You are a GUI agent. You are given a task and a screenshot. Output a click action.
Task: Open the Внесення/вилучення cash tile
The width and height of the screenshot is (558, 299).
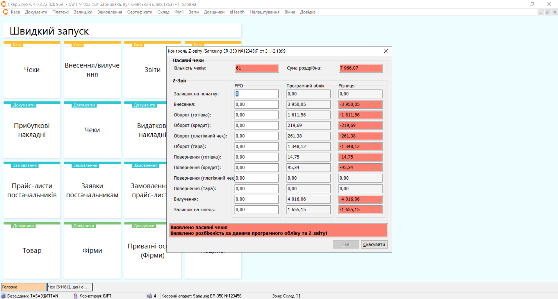point(92,70)
